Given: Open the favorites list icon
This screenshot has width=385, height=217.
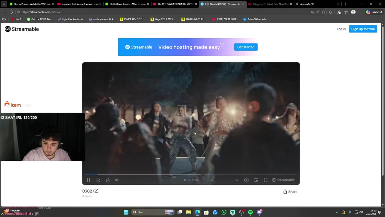Looking at the screenshot, I should coord(346,12).
